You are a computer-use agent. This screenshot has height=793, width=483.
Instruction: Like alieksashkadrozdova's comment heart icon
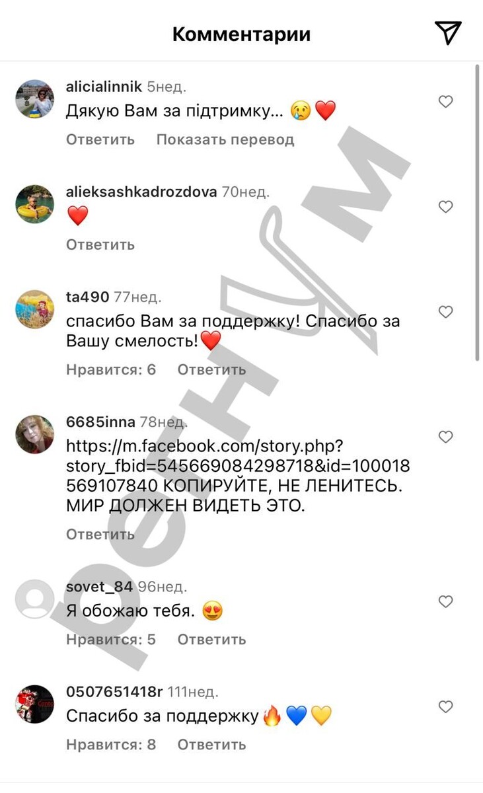(446, 207)
